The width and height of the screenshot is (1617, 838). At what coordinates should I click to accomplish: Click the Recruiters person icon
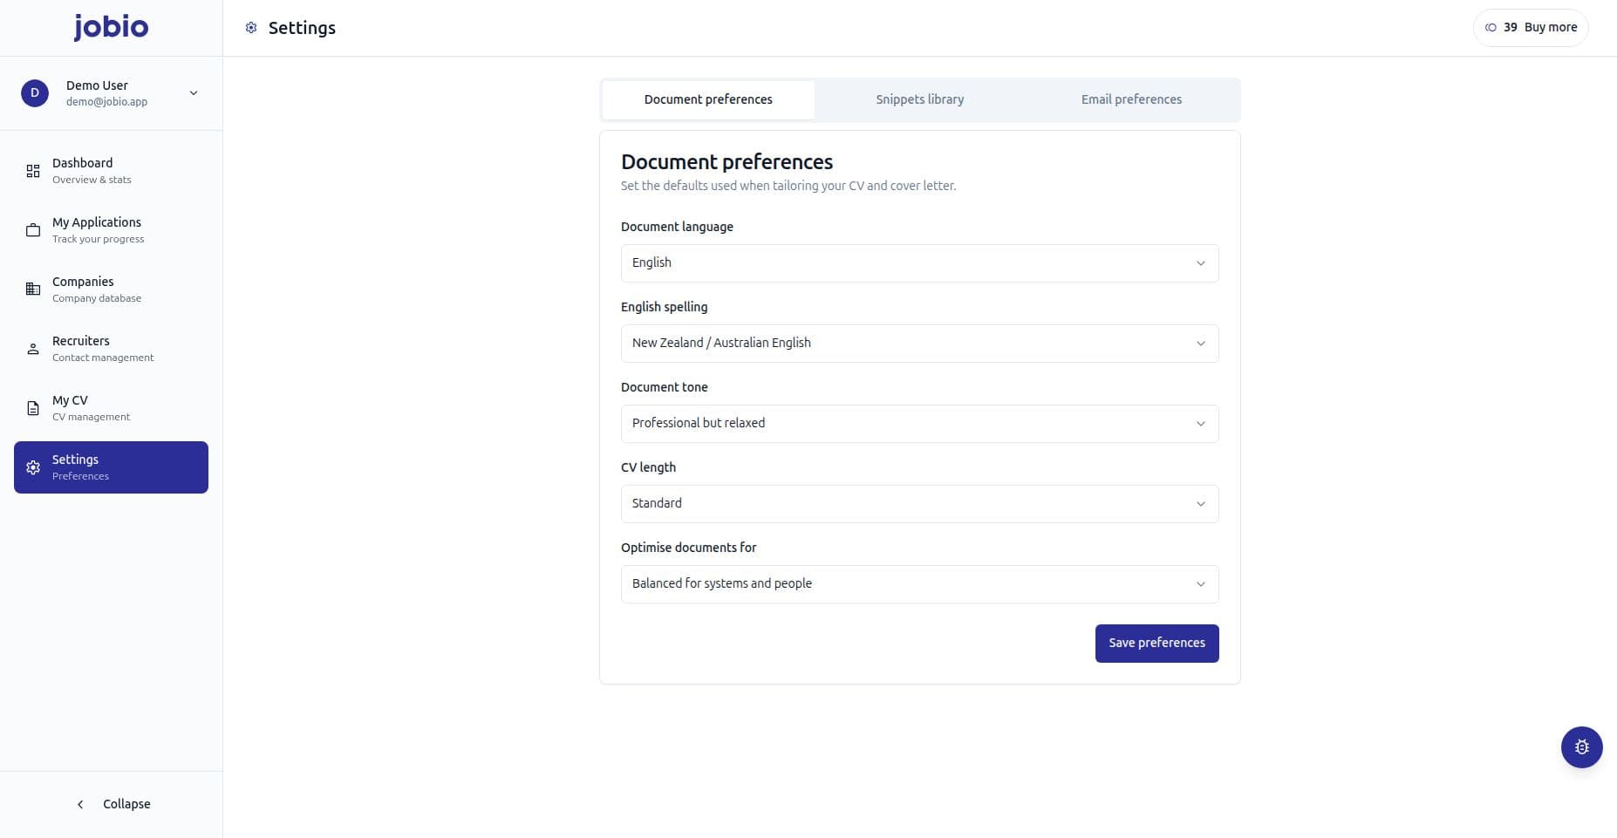(33, 349)
